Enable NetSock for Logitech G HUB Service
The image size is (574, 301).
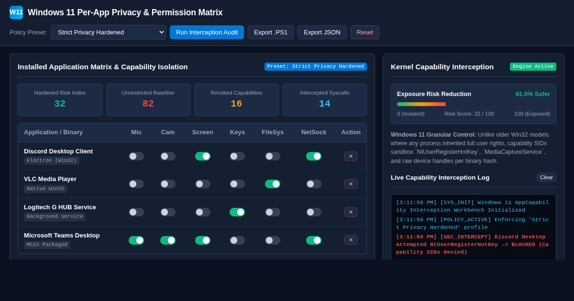click(314, 212)
